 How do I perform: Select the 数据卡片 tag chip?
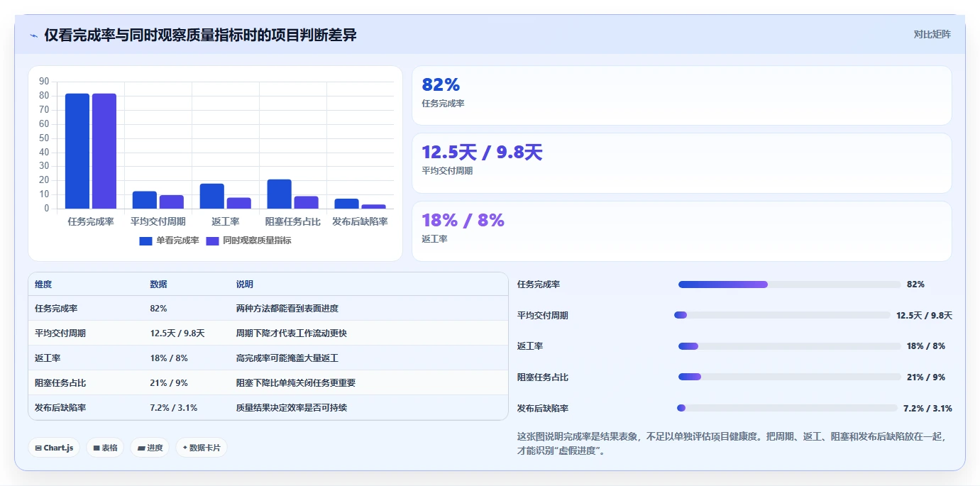pos(202,448)
